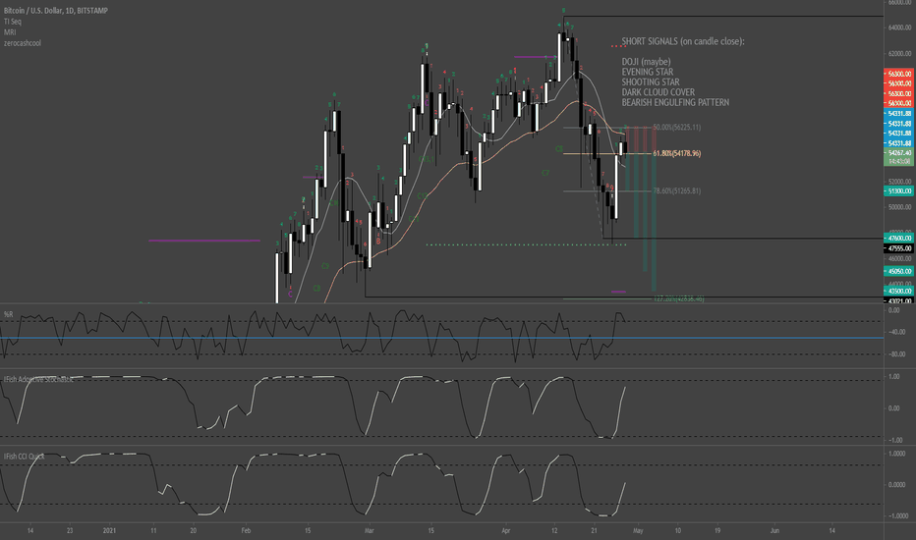This screenshot has width=916, height=540.
Task: Click the 50000.00 price axis label
Action: (899, 207)
